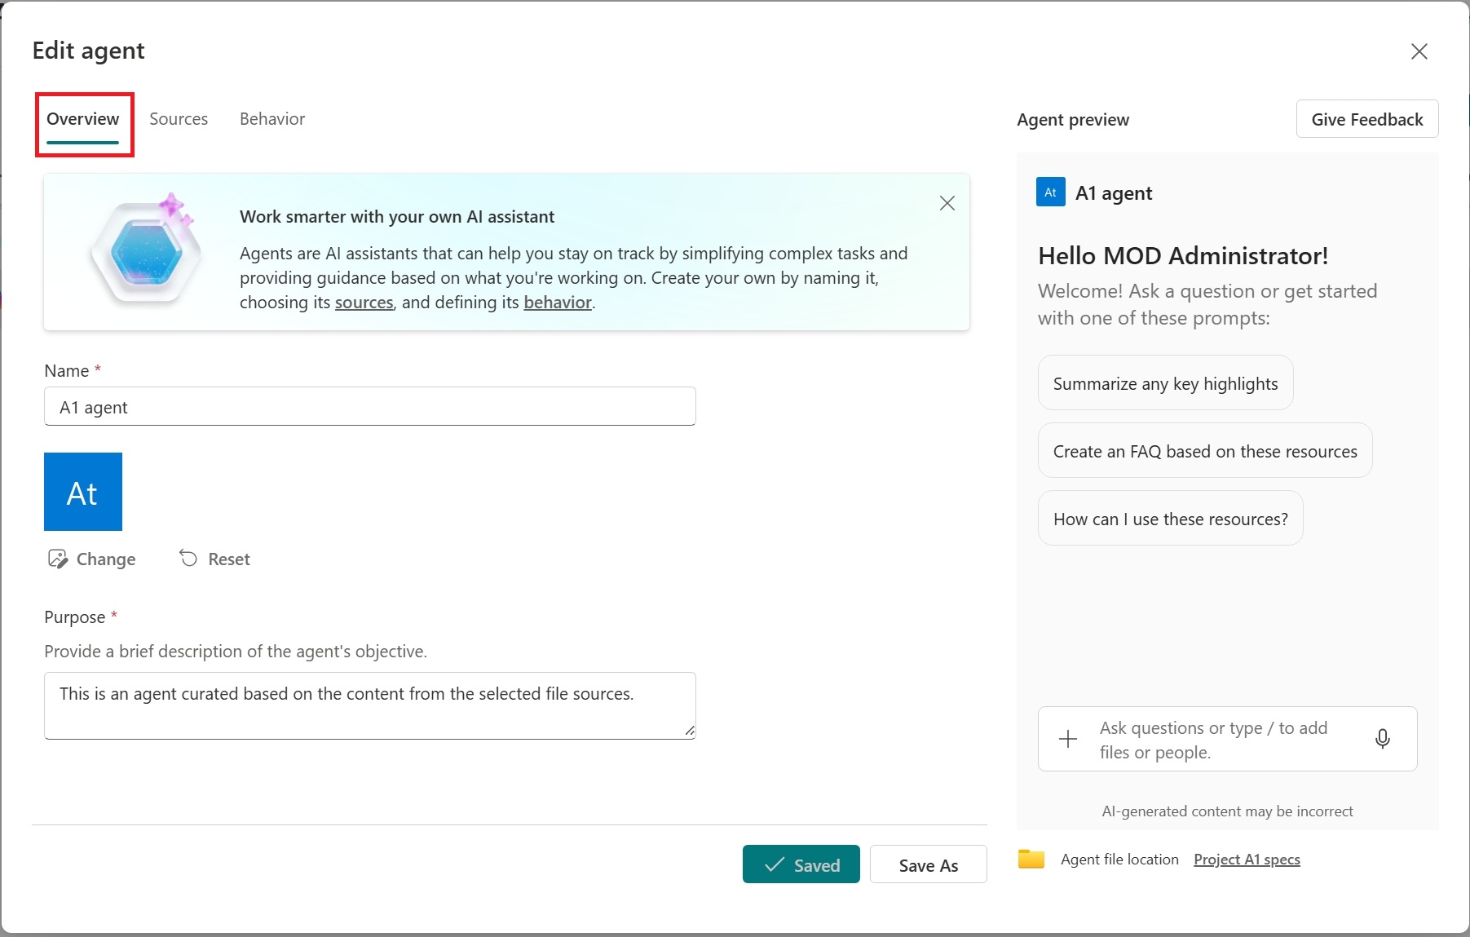Select the Overview tab

click(82, 118)
